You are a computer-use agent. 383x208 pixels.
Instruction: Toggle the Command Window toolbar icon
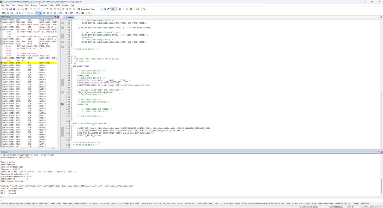(x=37, y=13)
